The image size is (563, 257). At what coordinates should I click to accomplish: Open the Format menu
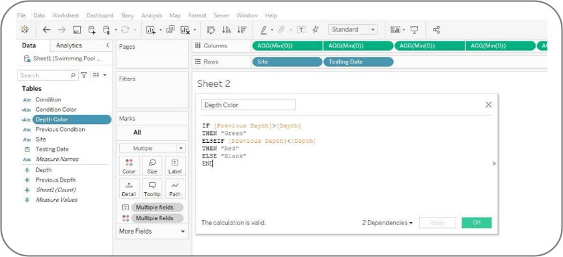click(x=197, y=16)
